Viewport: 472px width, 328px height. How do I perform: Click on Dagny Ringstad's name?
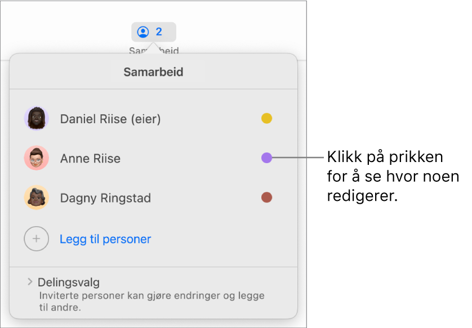[105, 198]
